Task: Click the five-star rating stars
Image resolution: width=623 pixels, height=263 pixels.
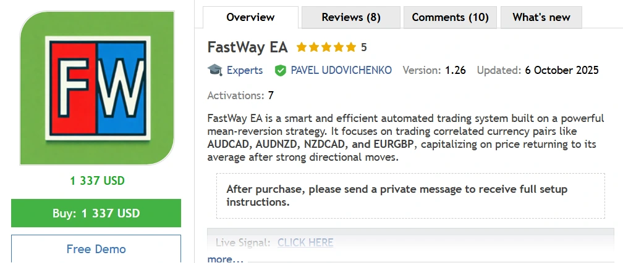Action: (326, 47)
